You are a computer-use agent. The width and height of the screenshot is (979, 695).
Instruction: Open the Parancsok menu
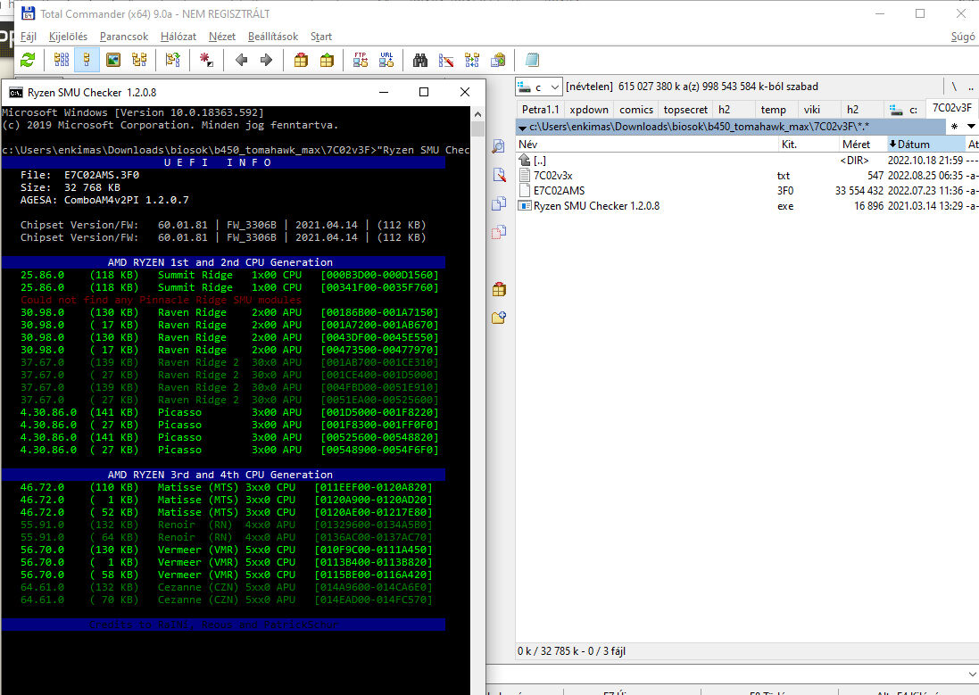(x=124, y=37)
